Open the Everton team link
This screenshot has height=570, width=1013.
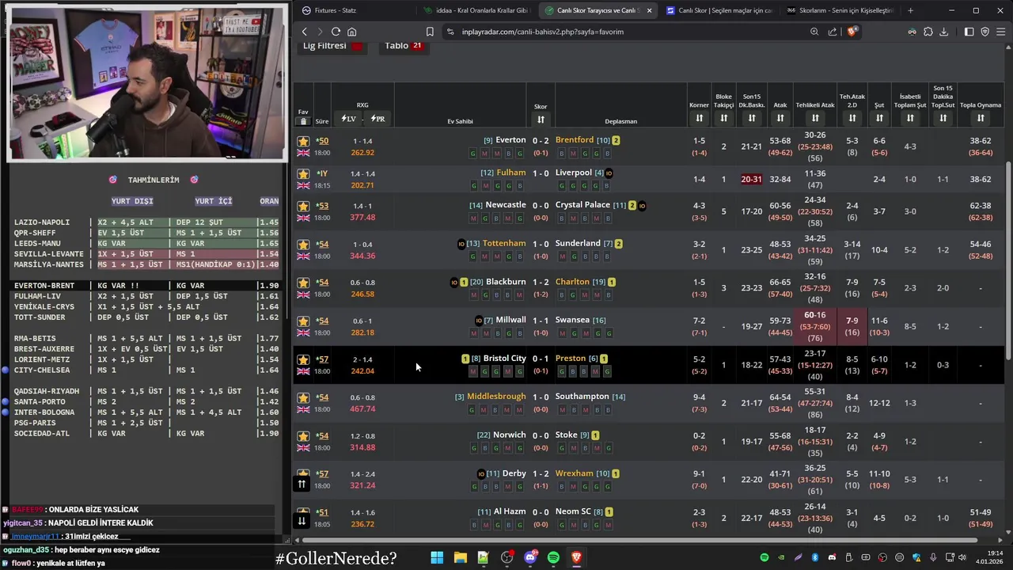click(510, 140)
